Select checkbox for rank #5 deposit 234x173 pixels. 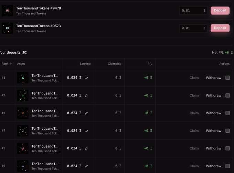(227, 148)
